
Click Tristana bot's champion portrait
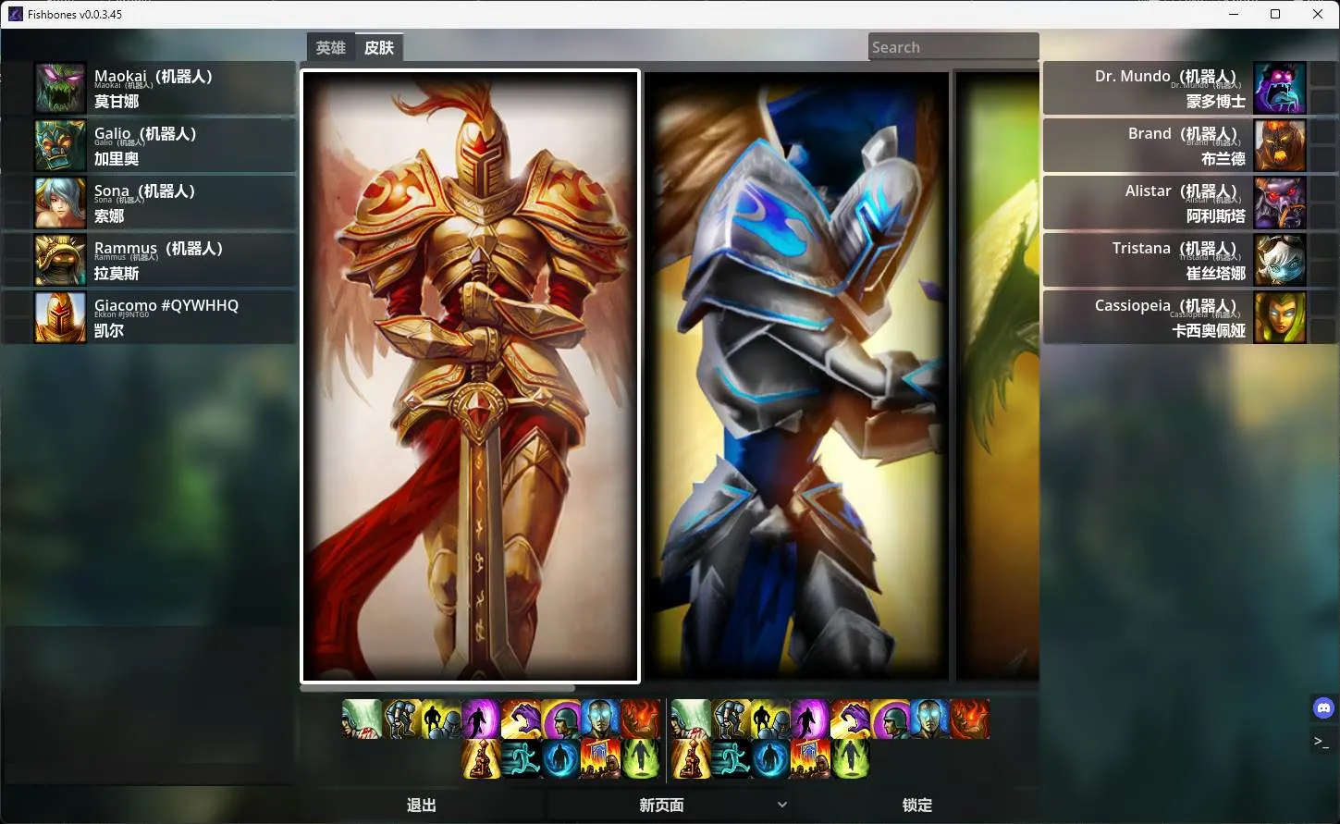pyautogui.click(x=1280, y=260)
